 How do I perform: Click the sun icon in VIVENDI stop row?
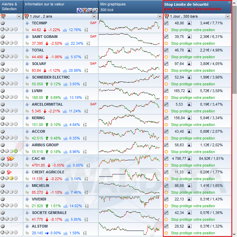coord(166,206)
